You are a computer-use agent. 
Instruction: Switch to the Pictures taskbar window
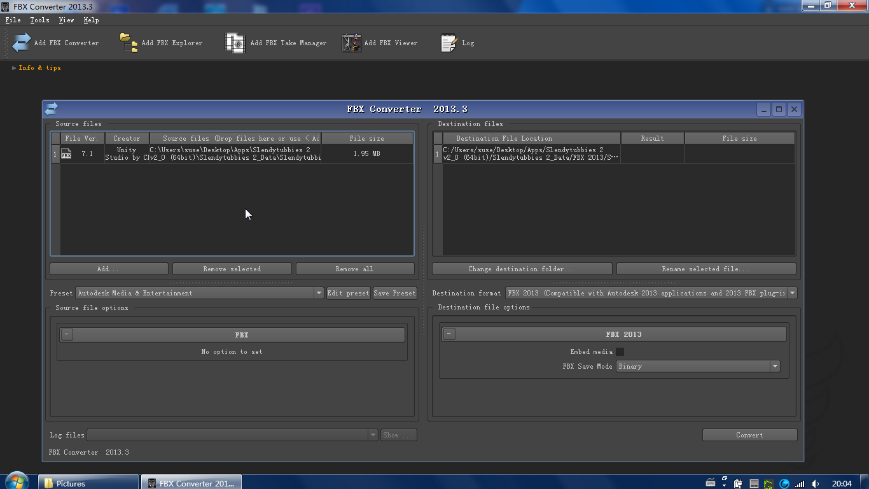[88, 483]
